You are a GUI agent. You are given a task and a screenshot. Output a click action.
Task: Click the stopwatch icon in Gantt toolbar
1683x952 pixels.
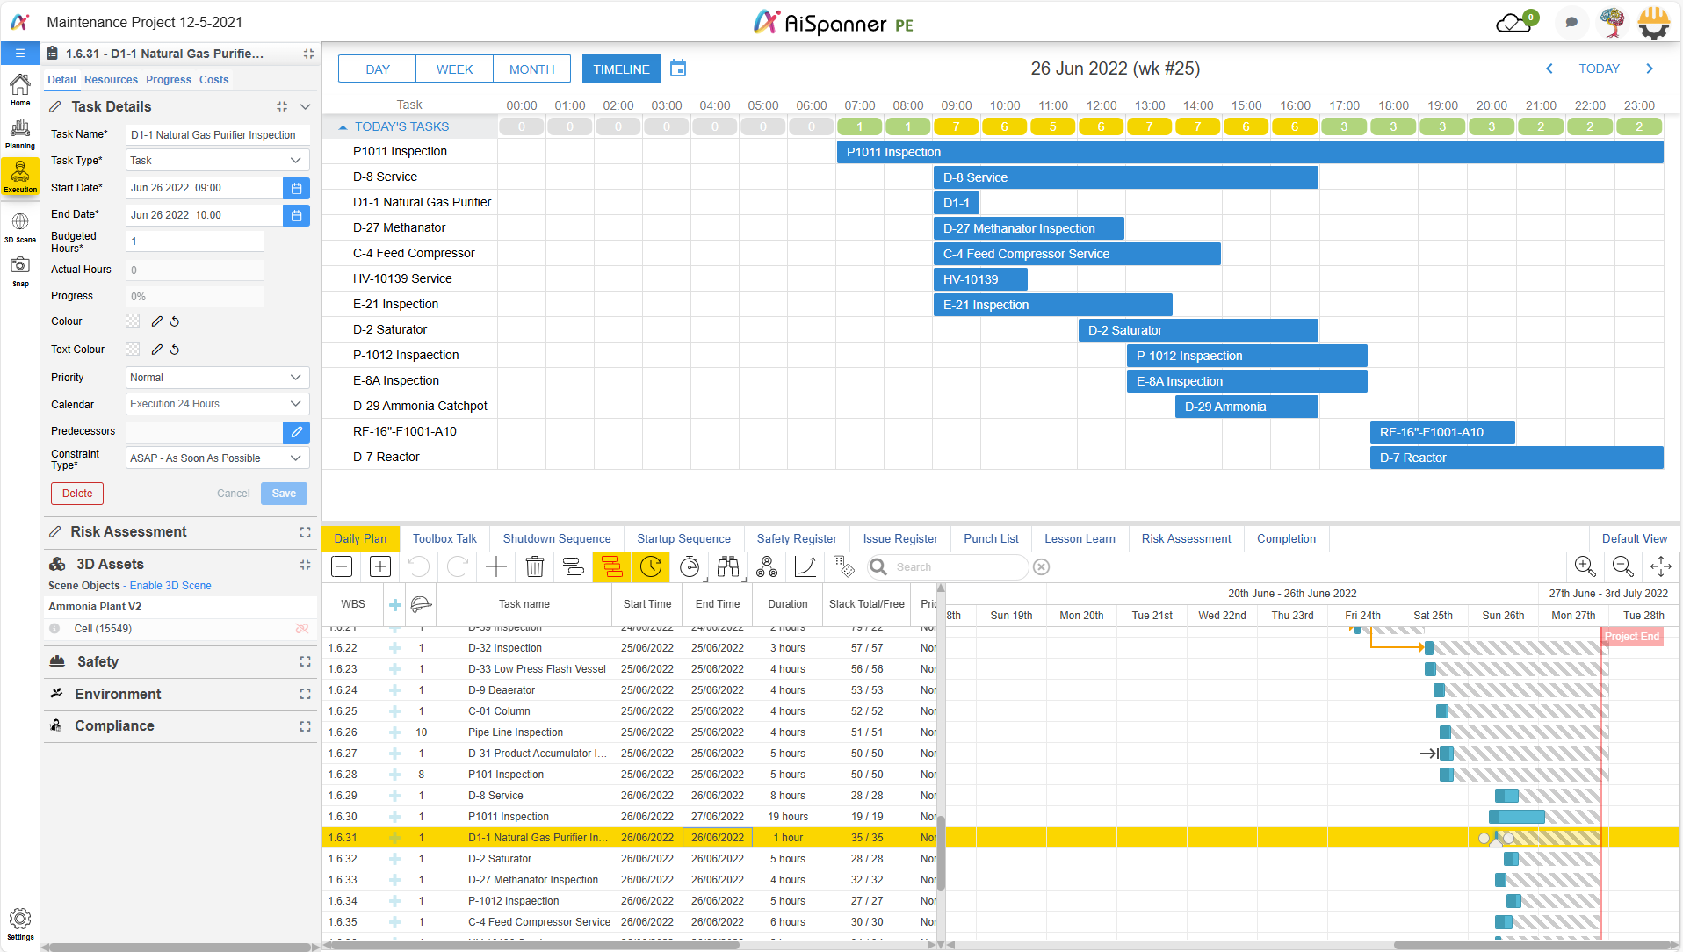[x=690, y=567]
